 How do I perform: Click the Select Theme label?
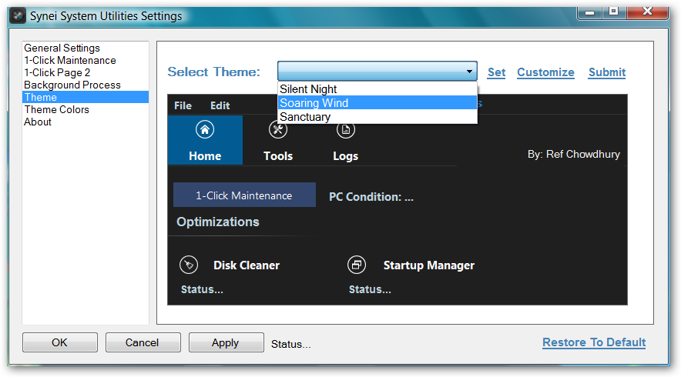pyautogui.click(x=213, y=72)
